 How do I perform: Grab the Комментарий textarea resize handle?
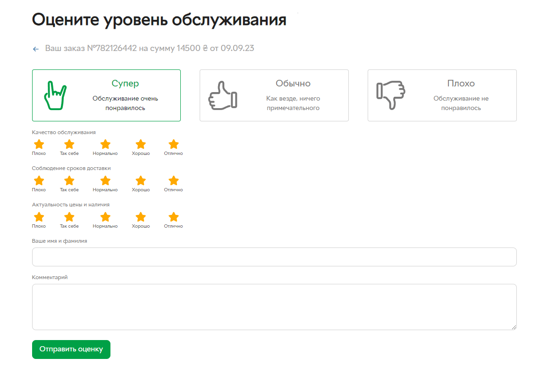tap(514, 327)
